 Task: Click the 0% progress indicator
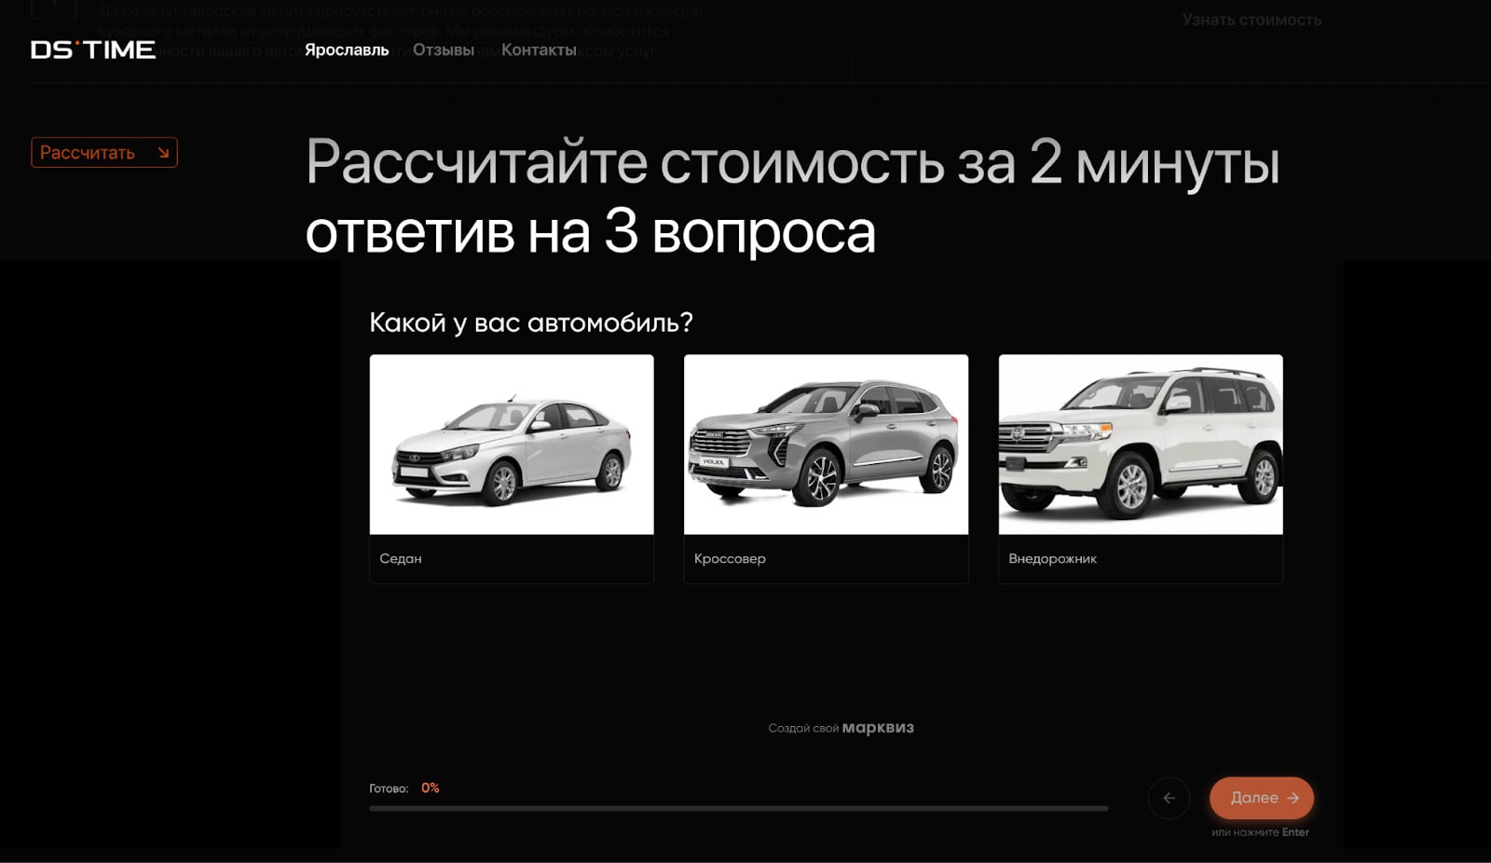[430, 788]
